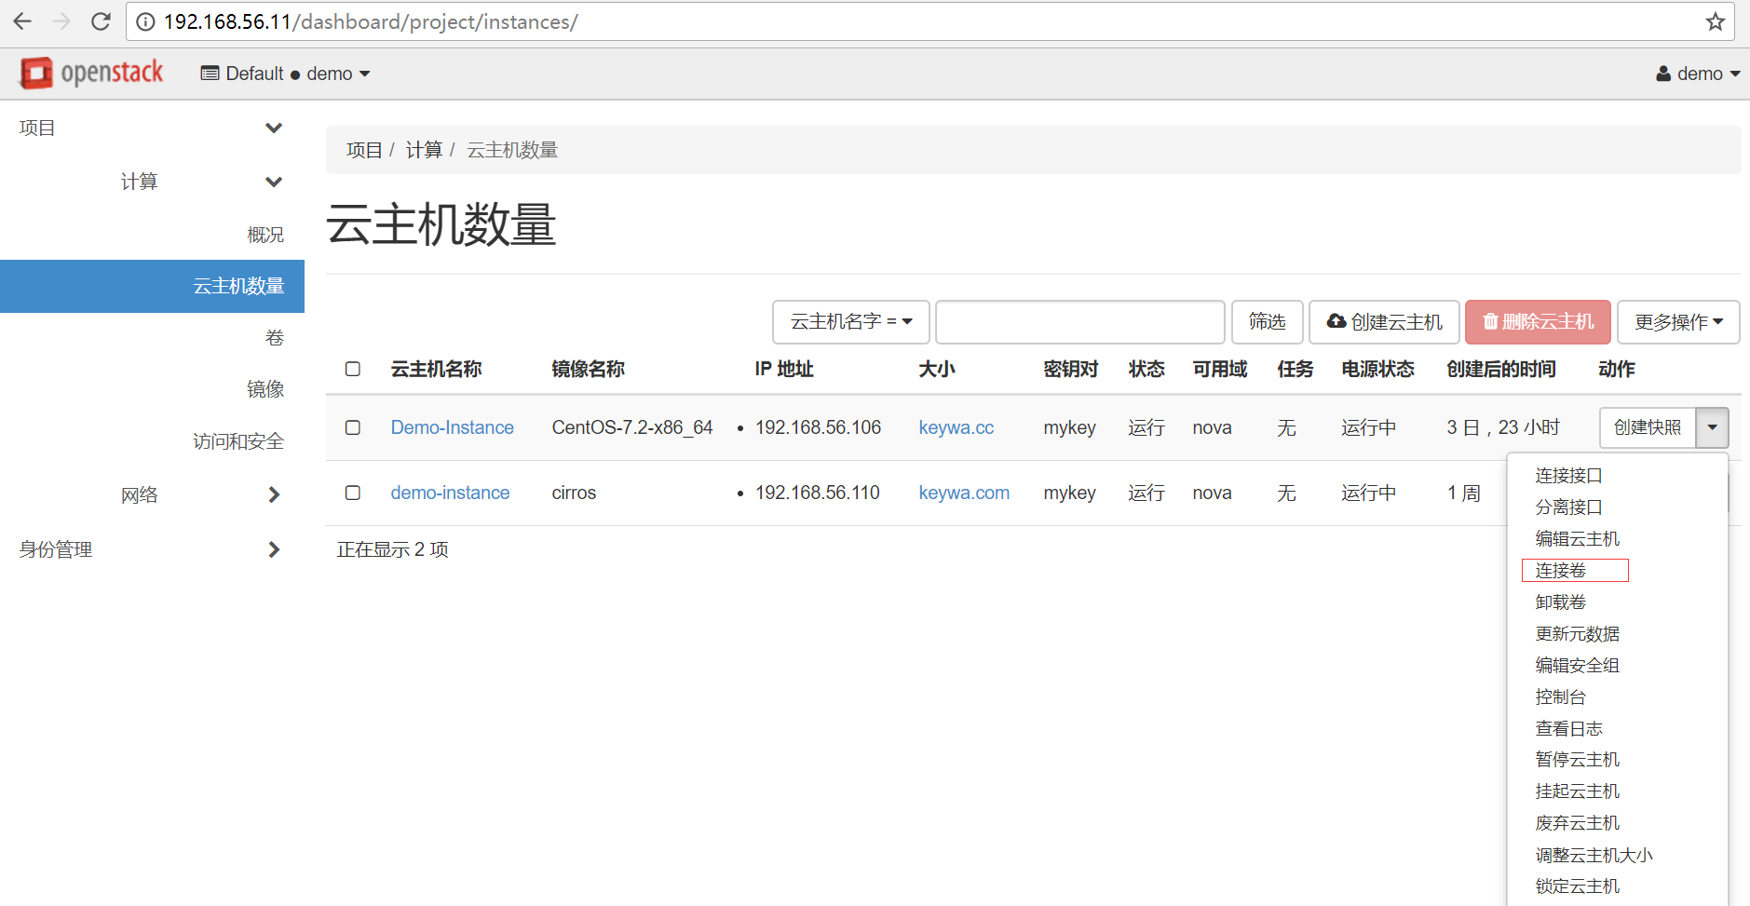The width and height of the screenshot is (1750, 906).
Task: Click the browser back arrow
Action: click(x=22, y=21)
